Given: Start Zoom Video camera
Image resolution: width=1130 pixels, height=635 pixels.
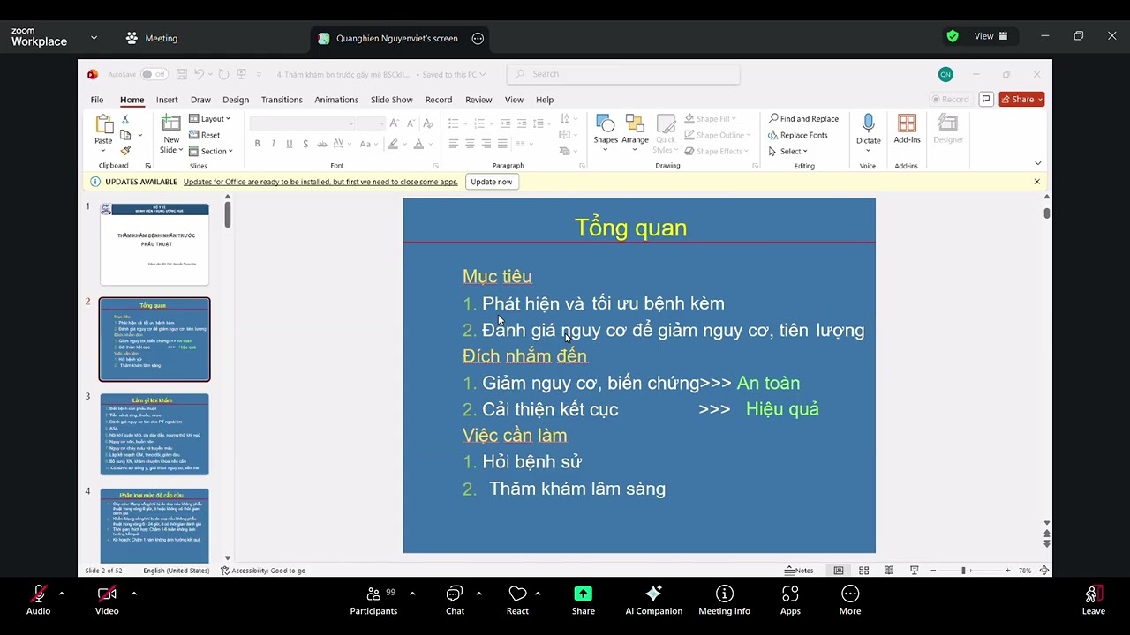Looking at the screenshot, I should click(107, 600).
